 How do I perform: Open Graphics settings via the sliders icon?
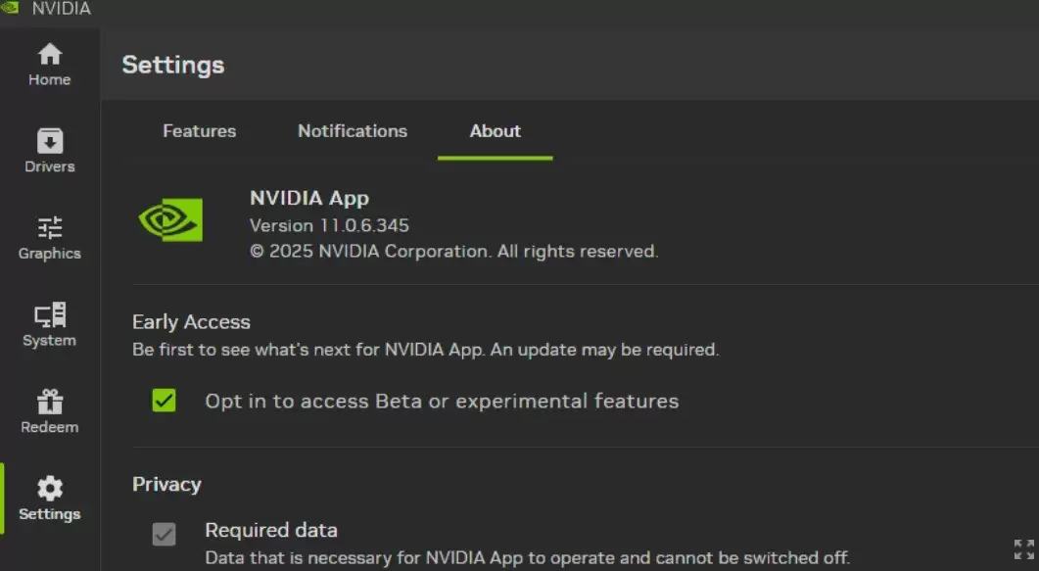pos(49,228)
